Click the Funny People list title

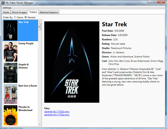pos(26,43)
